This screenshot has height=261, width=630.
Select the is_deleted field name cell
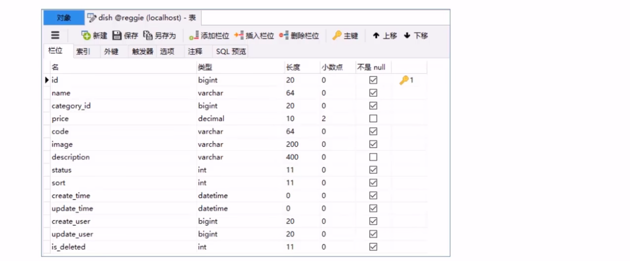pyautogui.click(x=123, y=247)
